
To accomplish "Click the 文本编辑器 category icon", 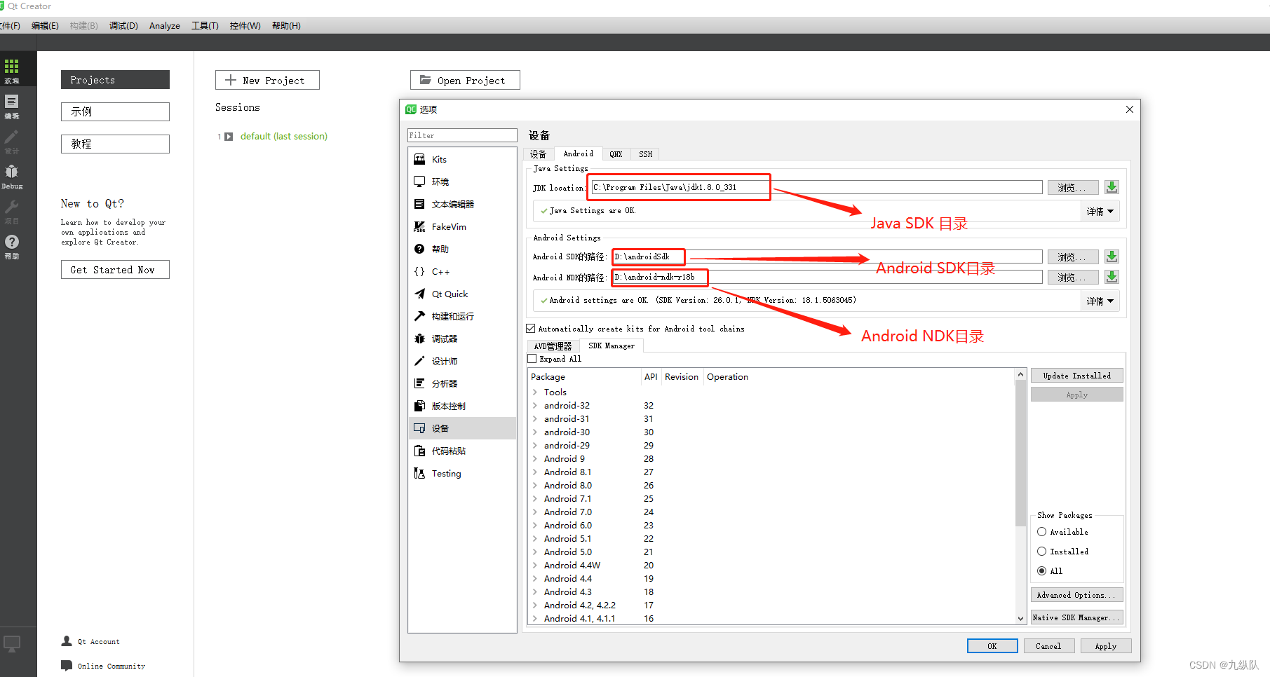I will [419, 204].
